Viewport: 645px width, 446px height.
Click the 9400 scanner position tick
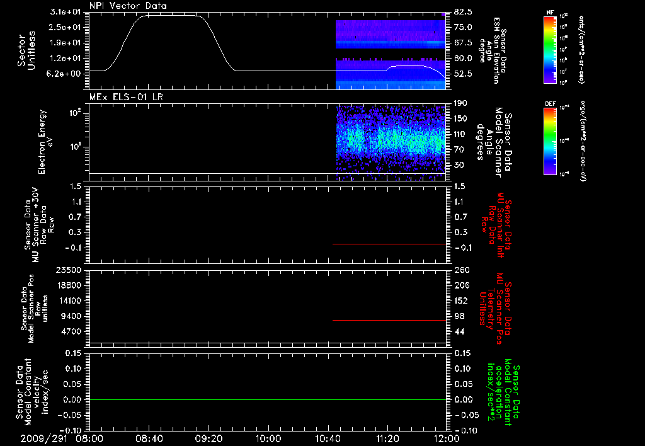pyautogui.click(x=72, y=316)
